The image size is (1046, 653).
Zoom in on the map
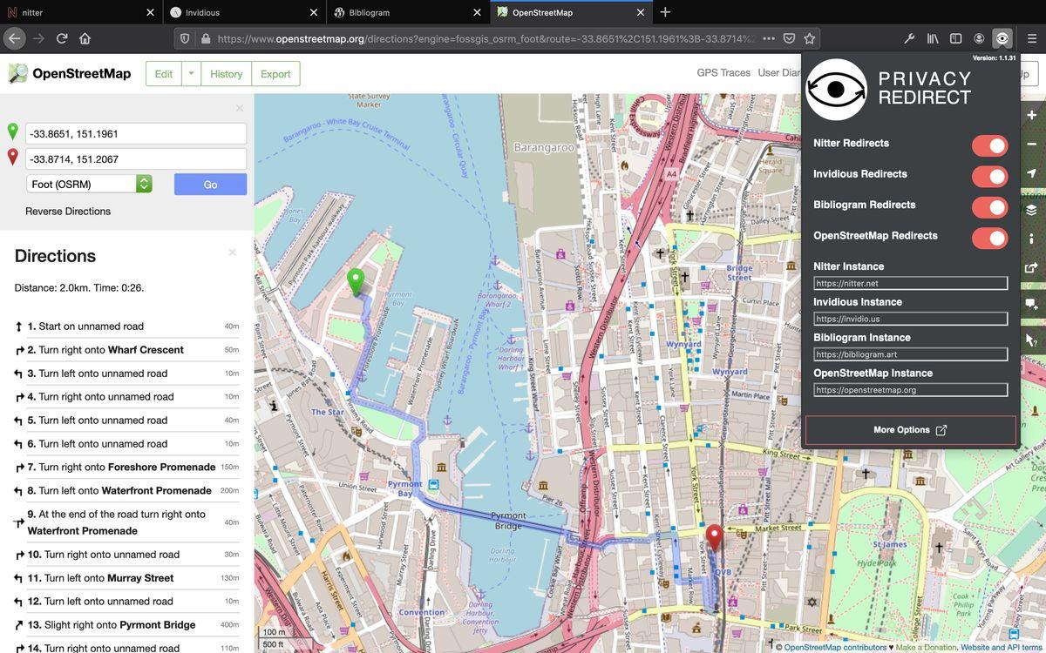[x=1031, y=115]
